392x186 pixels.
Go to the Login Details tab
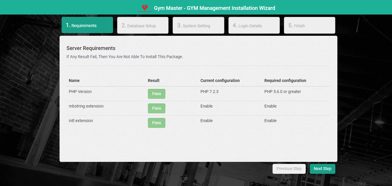pyautogui.click(x=254, y=26)
